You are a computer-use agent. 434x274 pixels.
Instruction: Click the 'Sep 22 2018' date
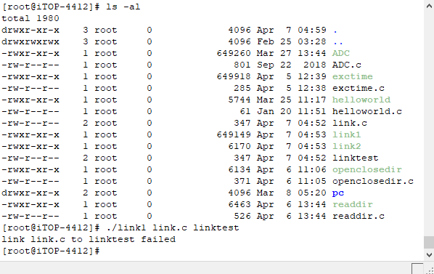point(292,65)
